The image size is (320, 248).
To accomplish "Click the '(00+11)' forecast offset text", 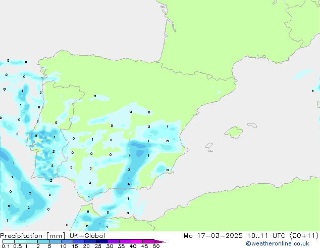I will [304, 236].
